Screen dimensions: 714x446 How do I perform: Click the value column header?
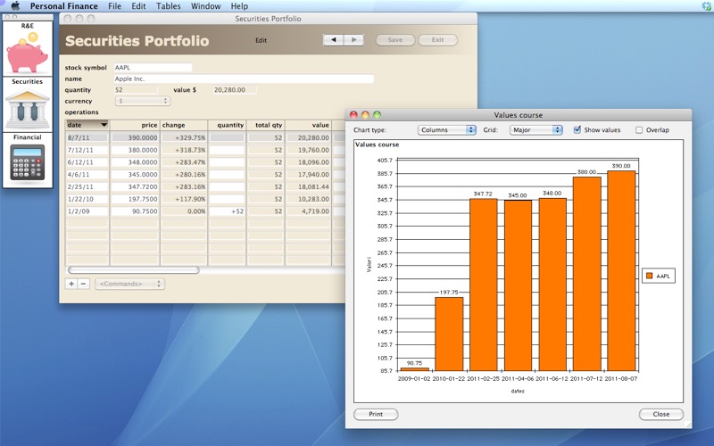(308, 125)
